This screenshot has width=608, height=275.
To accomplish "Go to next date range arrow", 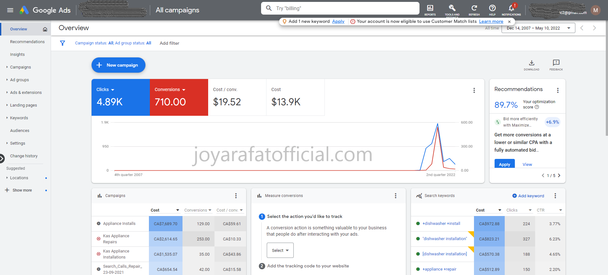I will [x=594, y=28].
